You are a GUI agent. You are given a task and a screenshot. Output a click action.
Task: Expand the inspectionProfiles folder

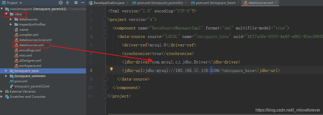pos(11,24)
